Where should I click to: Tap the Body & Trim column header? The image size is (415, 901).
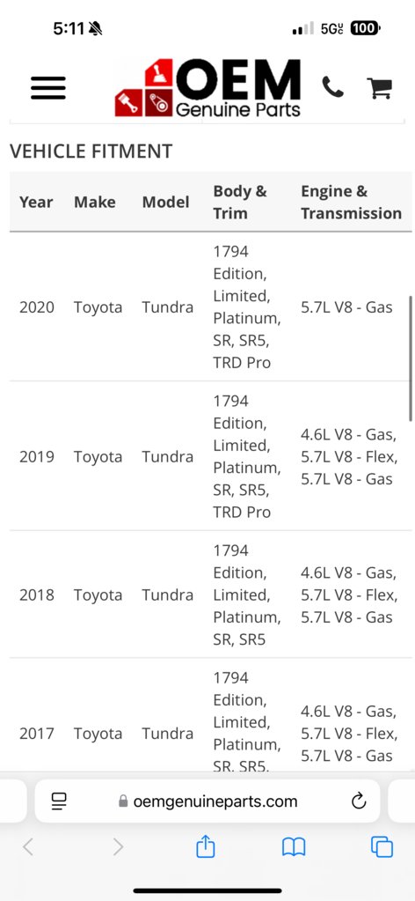click(x=240, y=203)
